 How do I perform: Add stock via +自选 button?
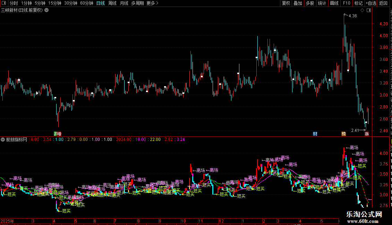[x=371, y=3]
